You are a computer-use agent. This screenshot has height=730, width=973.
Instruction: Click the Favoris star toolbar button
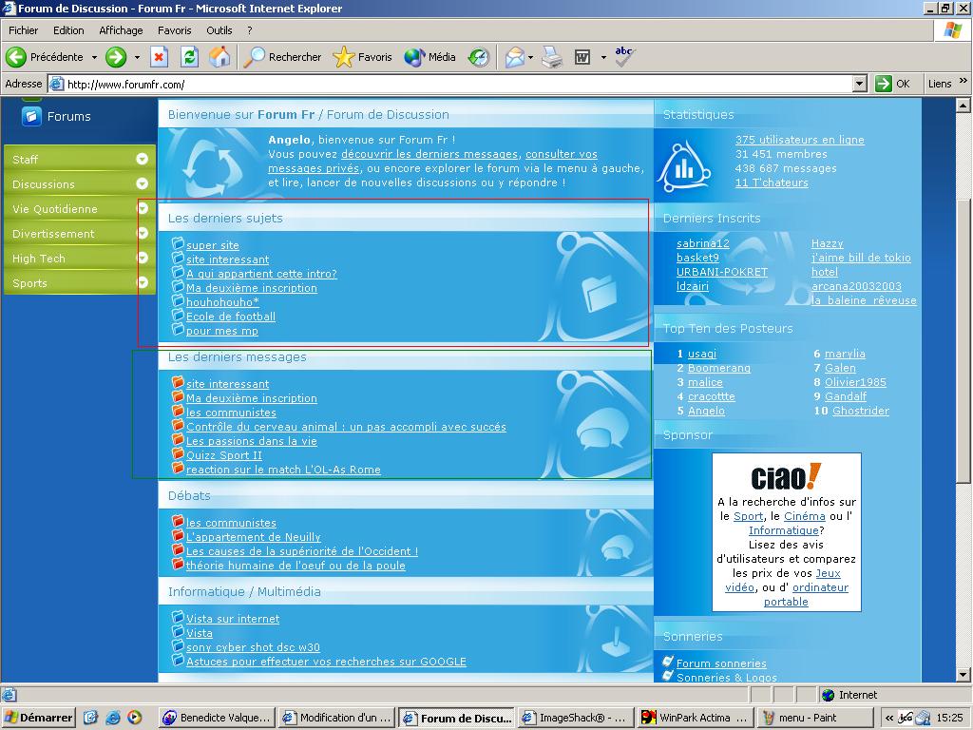tap(362, 57)
